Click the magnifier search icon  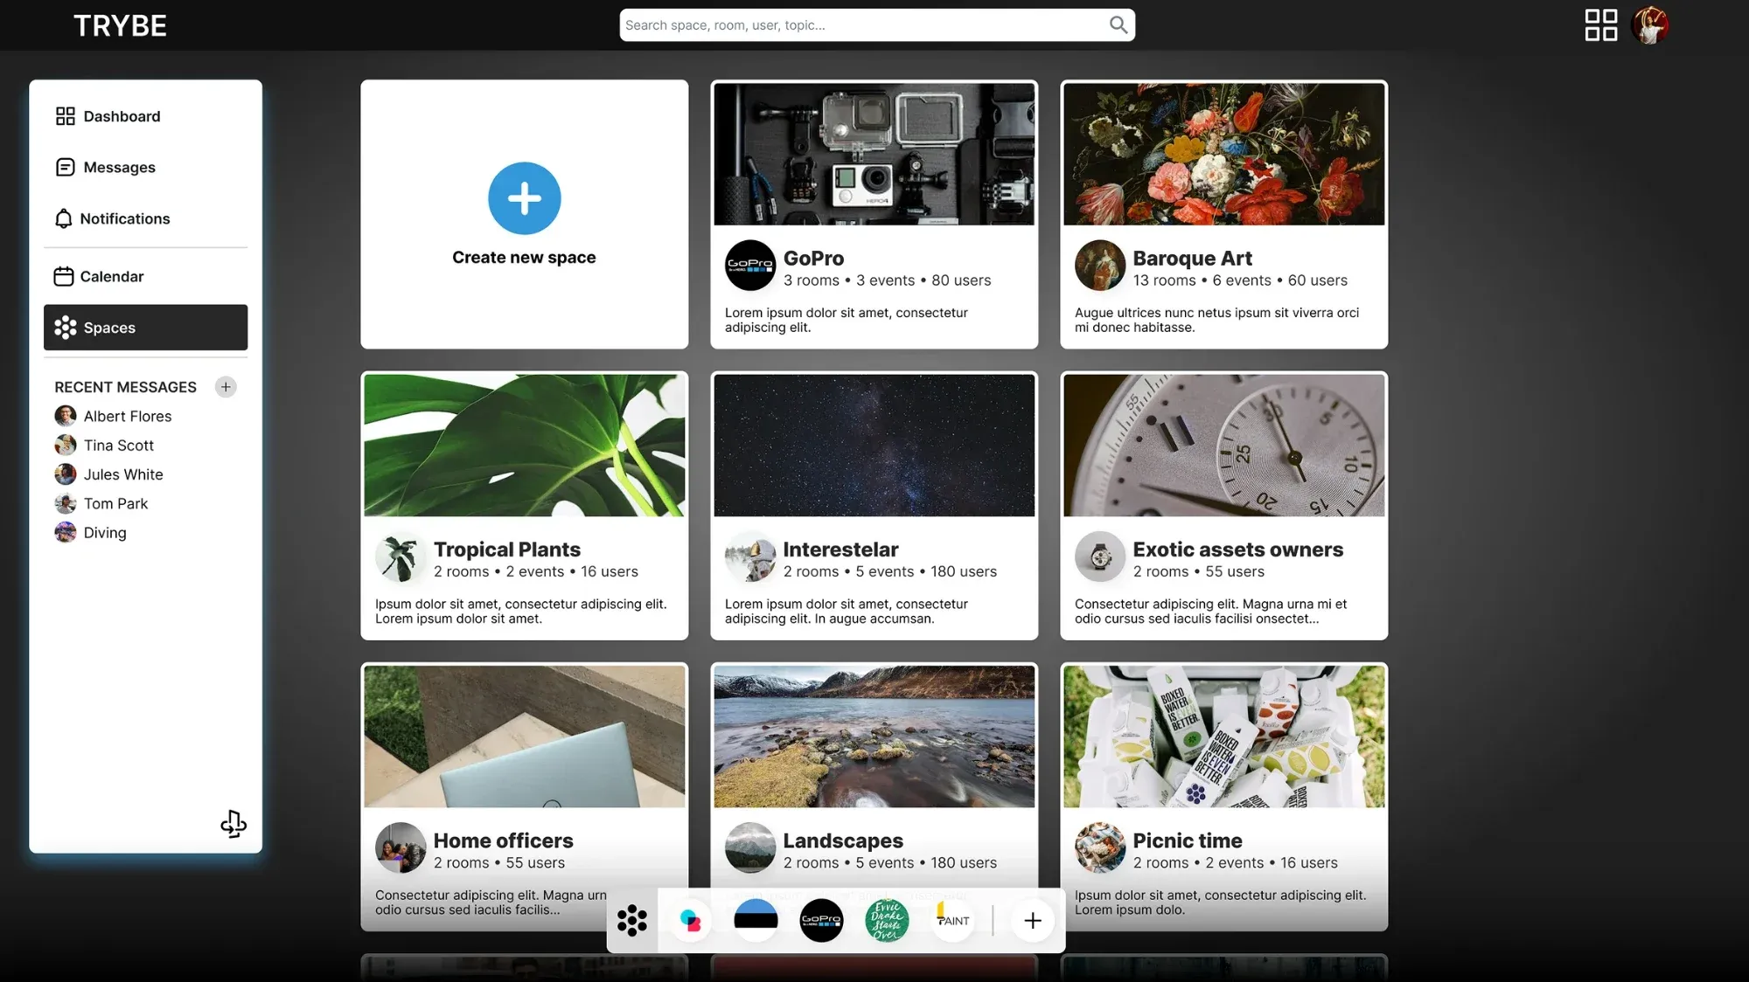[1118, 24]
